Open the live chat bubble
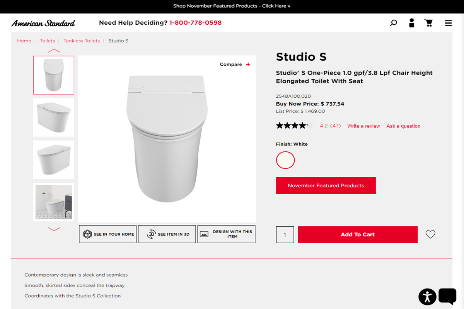Screen dimensions: 464x309 pos(447,296)
